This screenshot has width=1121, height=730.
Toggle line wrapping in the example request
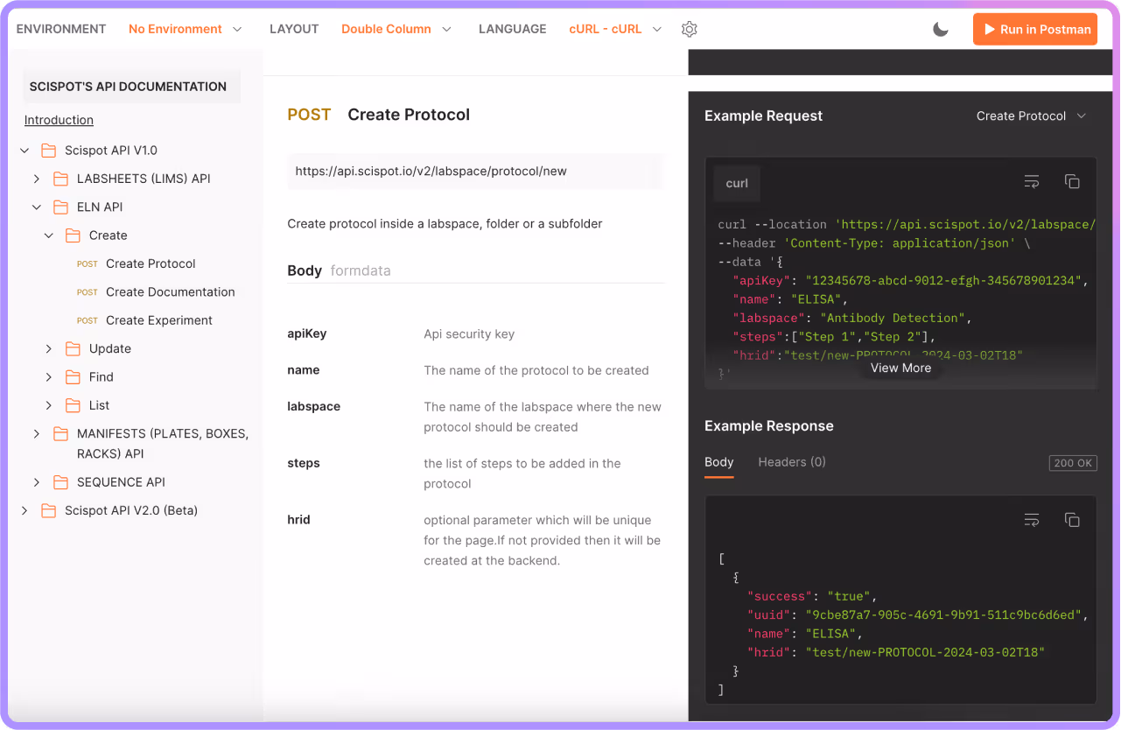1032,181
